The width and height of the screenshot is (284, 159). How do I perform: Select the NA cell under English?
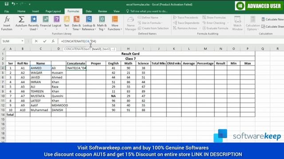pyautogui.click(x=114, y=96)
